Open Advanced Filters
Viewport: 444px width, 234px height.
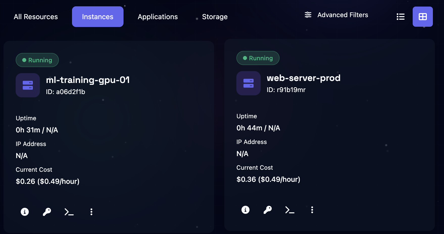tap(343, 15)
